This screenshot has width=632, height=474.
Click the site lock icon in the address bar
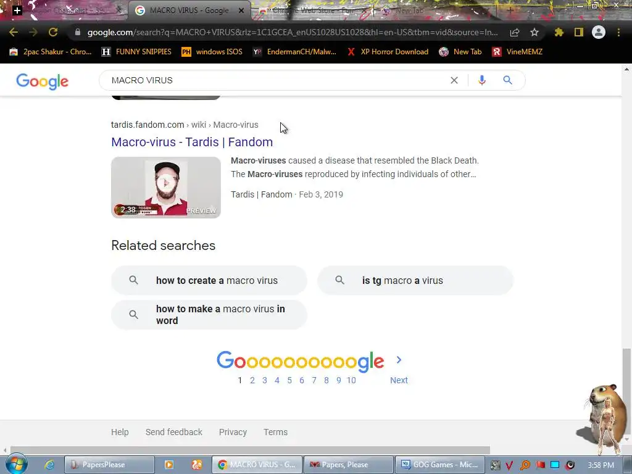(77, 32)
